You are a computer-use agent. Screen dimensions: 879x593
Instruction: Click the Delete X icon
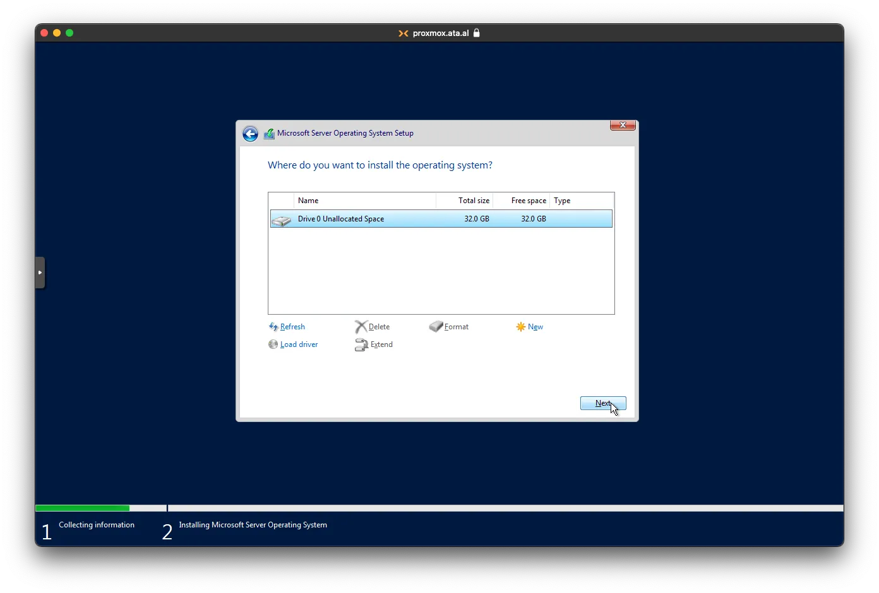[x=361, y=327]
